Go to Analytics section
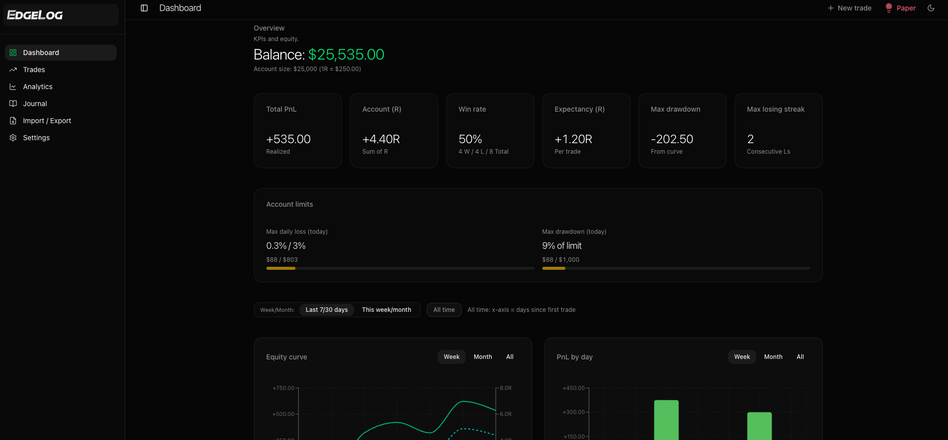 click(x=61, y=87)
